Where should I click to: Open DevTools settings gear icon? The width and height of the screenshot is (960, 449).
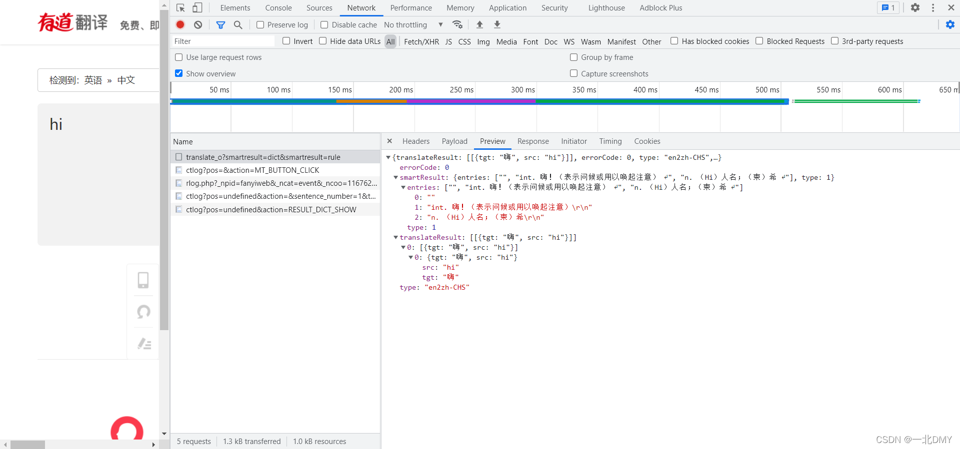[915, 7]
